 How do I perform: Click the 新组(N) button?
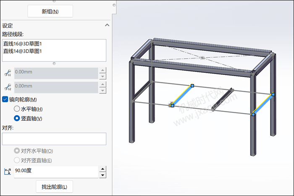50,11
